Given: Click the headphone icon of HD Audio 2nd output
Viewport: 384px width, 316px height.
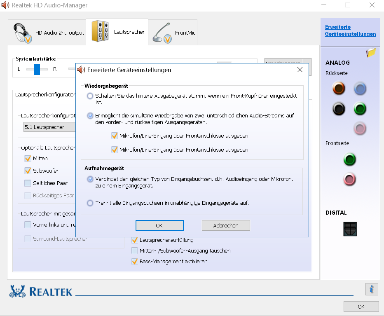Looking at the screenshot, I should tap(22, 33).
